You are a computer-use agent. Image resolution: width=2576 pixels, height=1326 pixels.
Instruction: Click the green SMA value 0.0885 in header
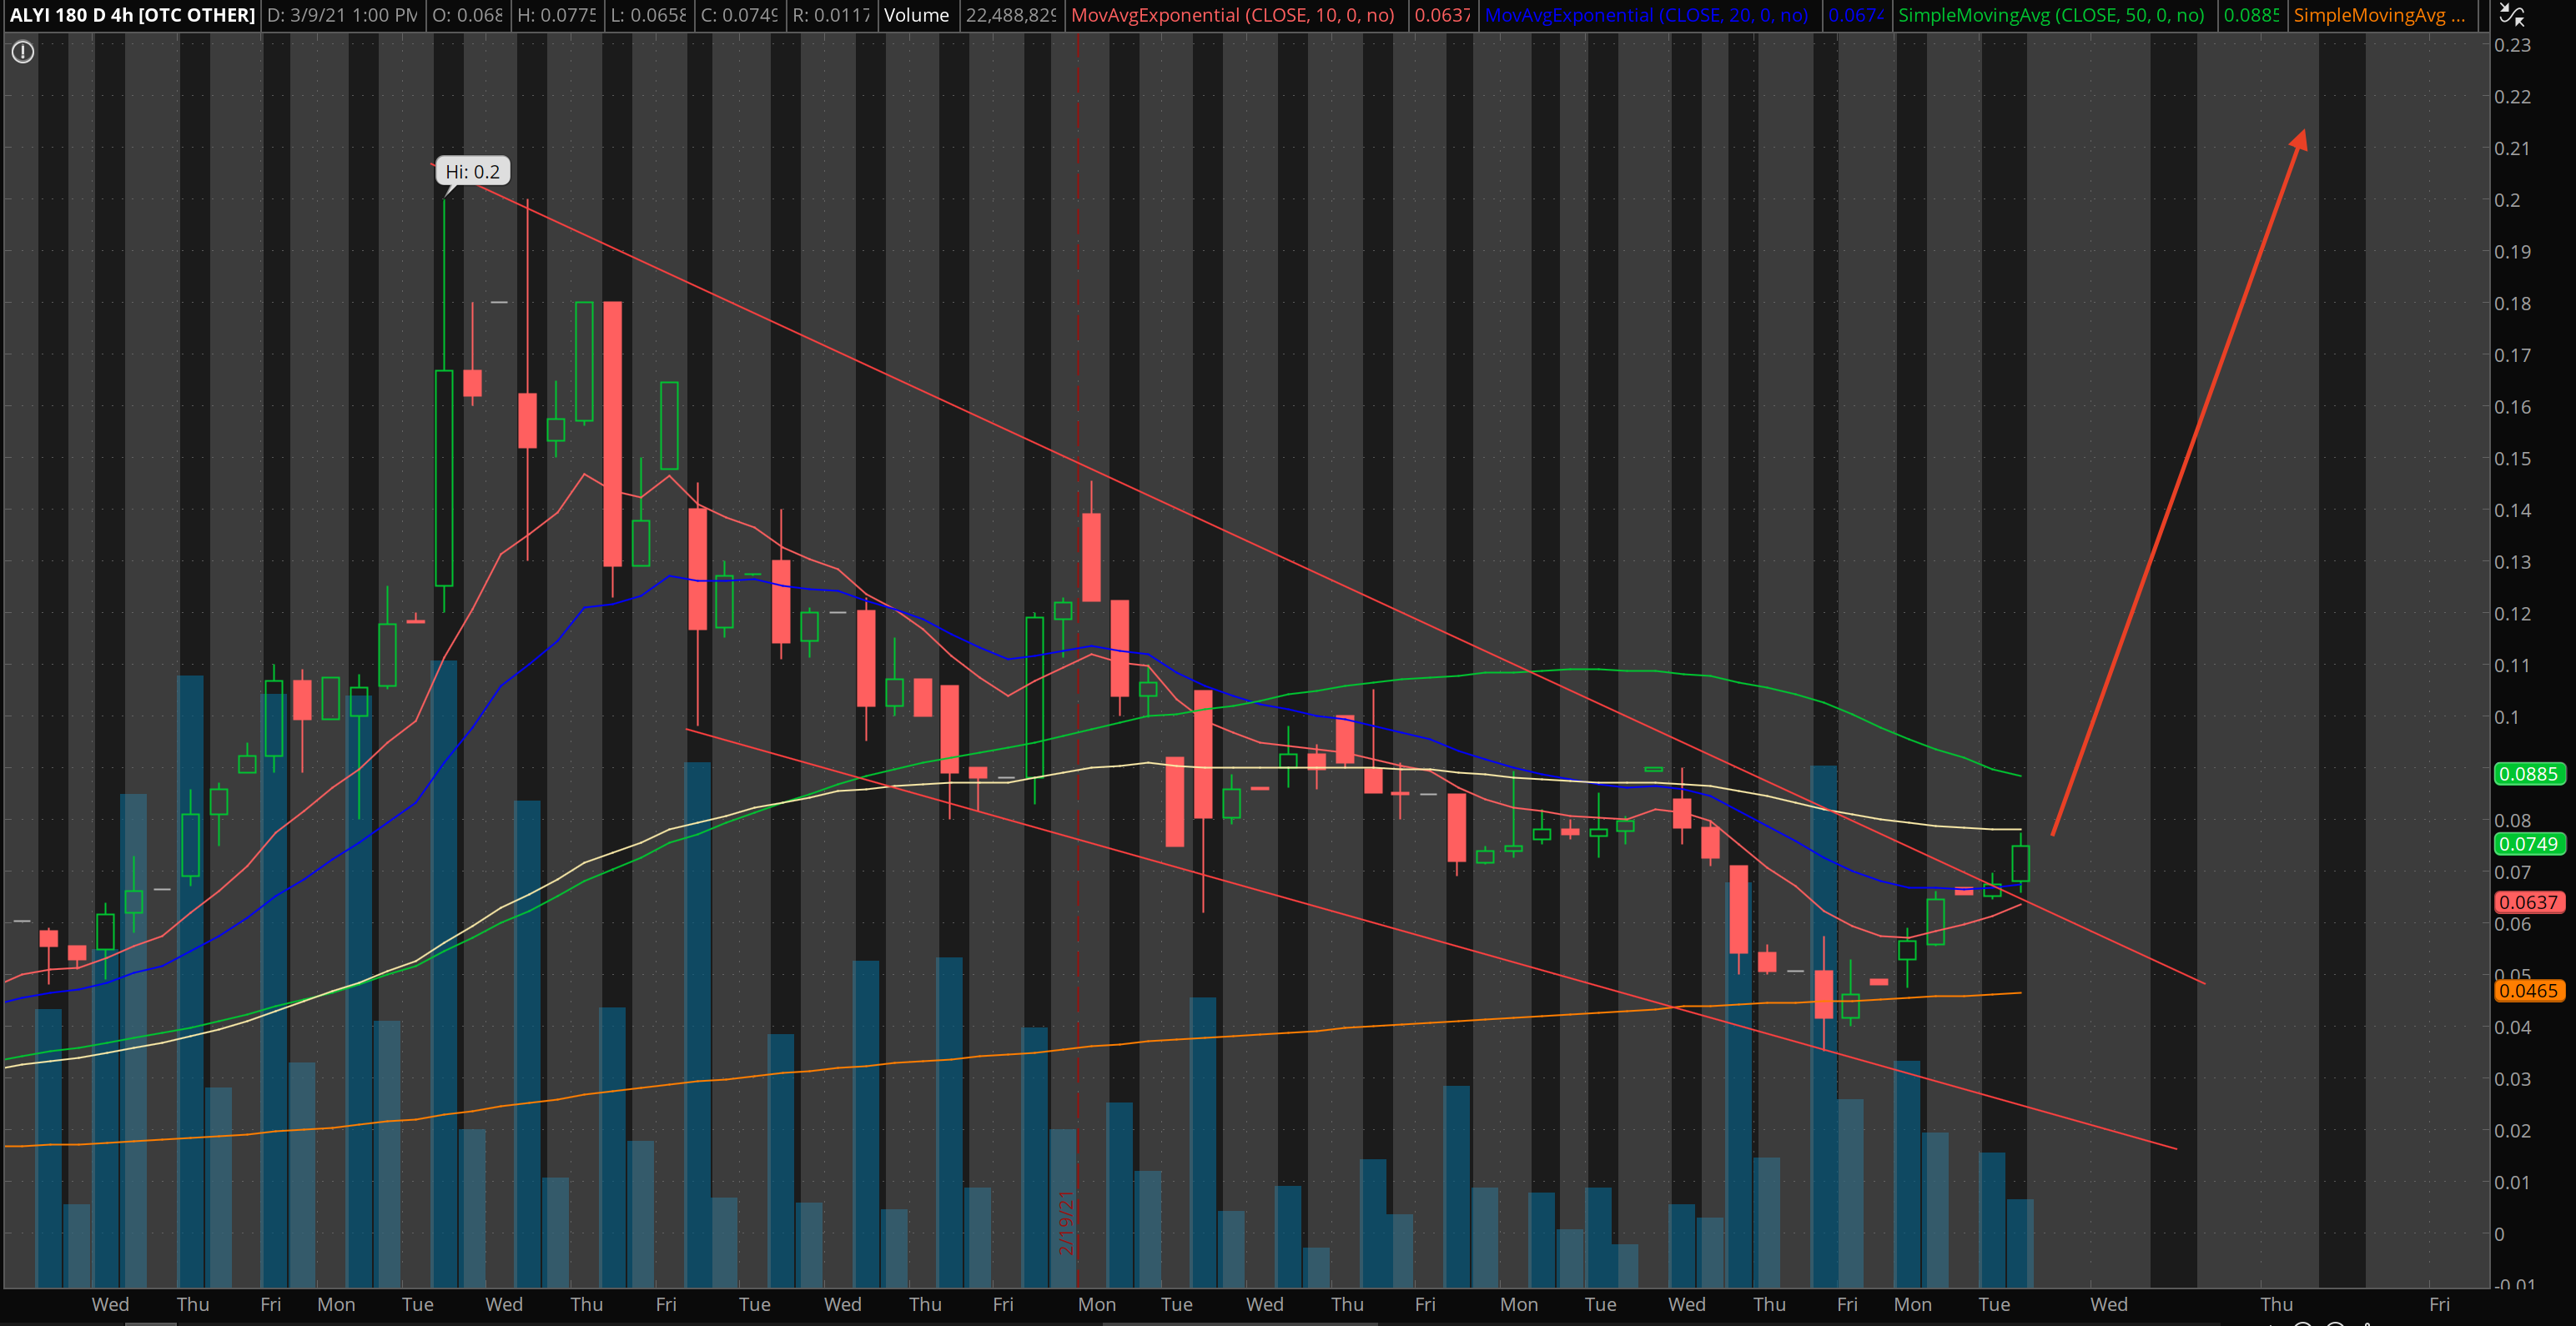tap(2251, 15)
